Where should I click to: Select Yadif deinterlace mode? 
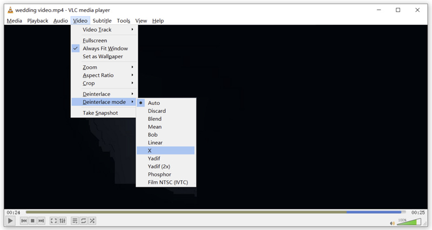click(166, 158)
